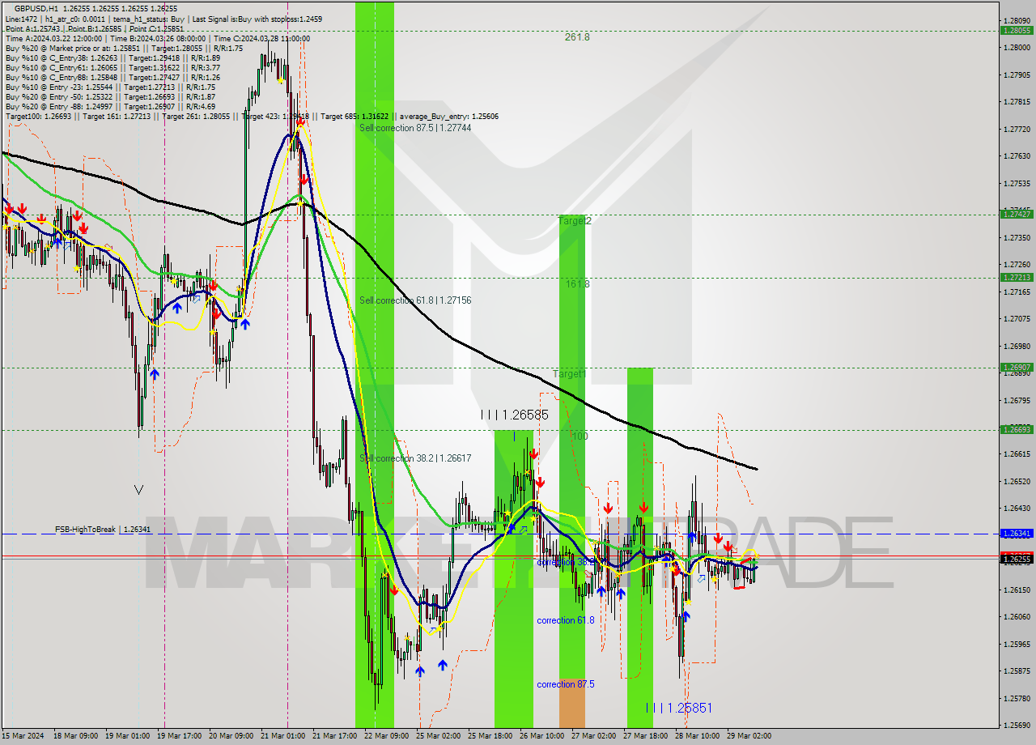Viewport: 1036px width, 745px height.
Task: Click the 1.28000 tick on price scale
Action: click(1017, 48)
